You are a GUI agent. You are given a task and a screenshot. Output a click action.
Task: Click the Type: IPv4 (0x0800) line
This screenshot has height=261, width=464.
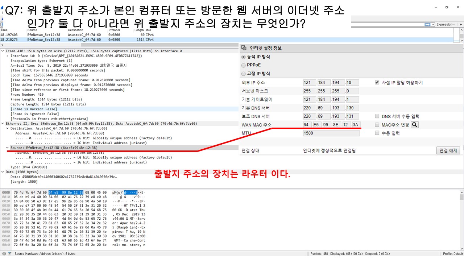(30, 167)
